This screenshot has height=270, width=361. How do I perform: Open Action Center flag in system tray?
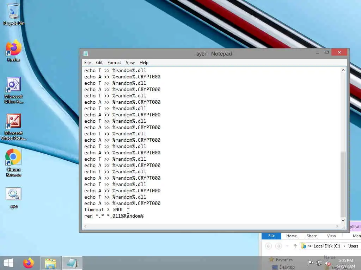pyautogui.click(x=311, y=263)
